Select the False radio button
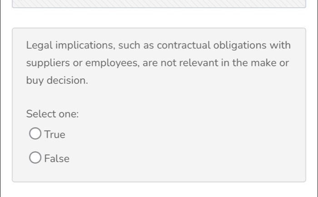Image resolution: width=318 pixels, height=197 pixels. [35, 159]
